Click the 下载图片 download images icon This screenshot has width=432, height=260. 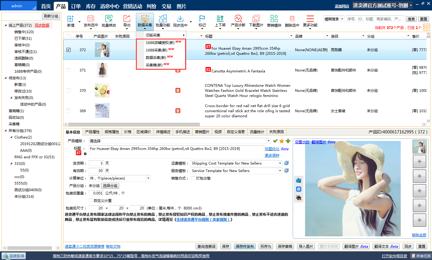(x=256, y=19)
